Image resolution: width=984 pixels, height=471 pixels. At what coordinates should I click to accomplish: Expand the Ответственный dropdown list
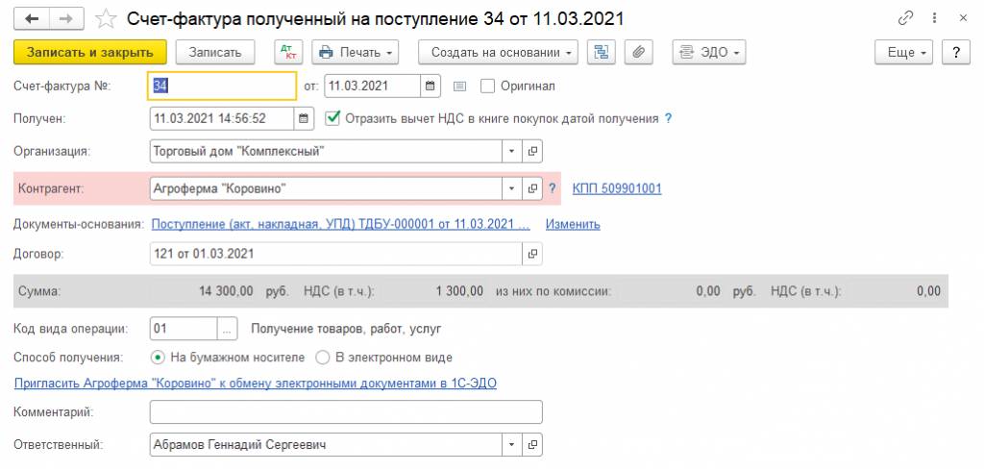pyautogui.click(x=511, y=445)
